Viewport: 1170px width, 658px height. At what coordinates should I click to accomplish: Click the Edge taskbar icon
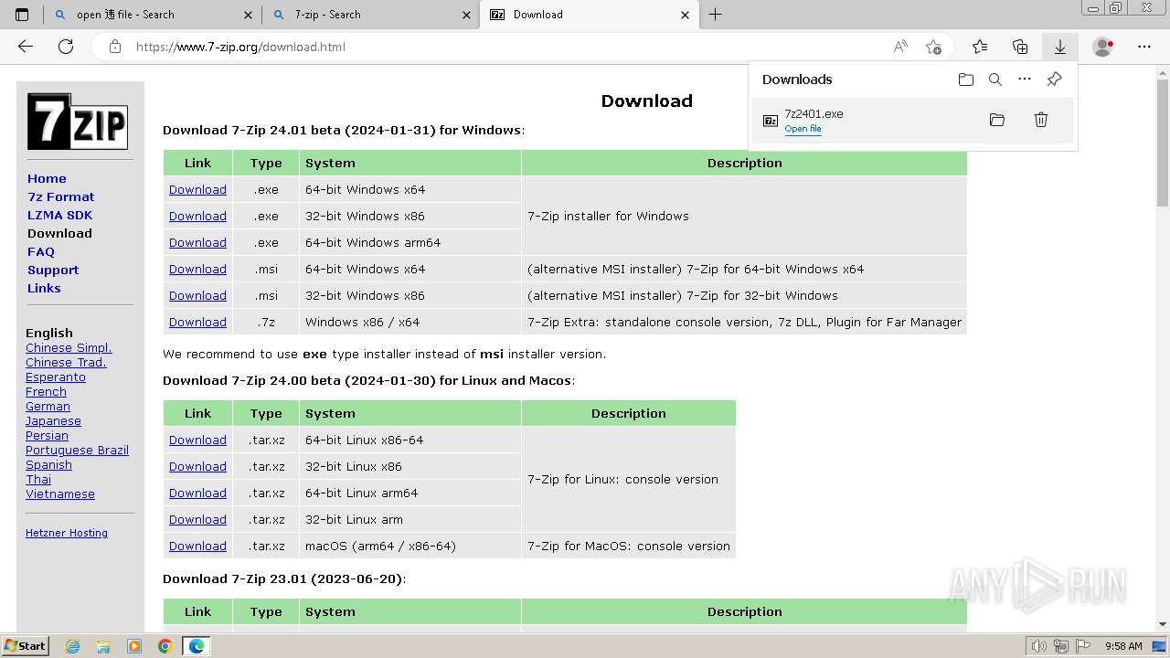tap(196, 646)
